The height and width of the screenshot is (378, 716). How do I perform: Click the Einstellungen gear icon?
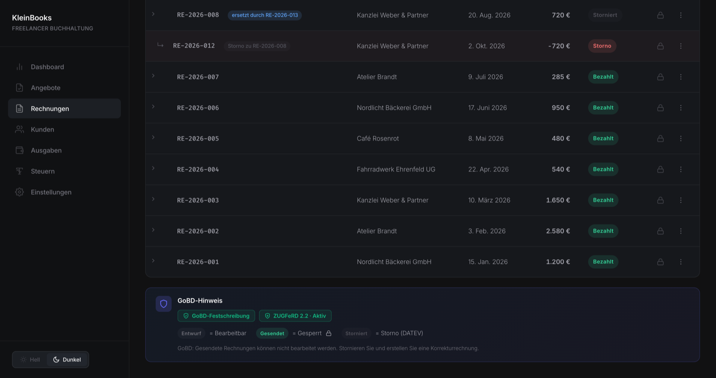(x=20, y=192)
